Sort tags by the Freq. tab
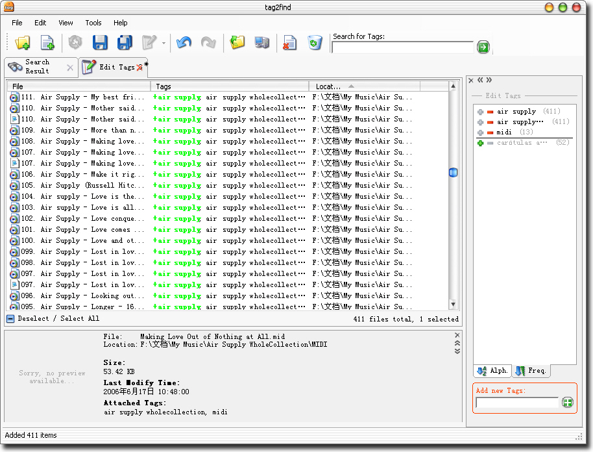This screenshot has height=452, width=593. tap(531, 371)
